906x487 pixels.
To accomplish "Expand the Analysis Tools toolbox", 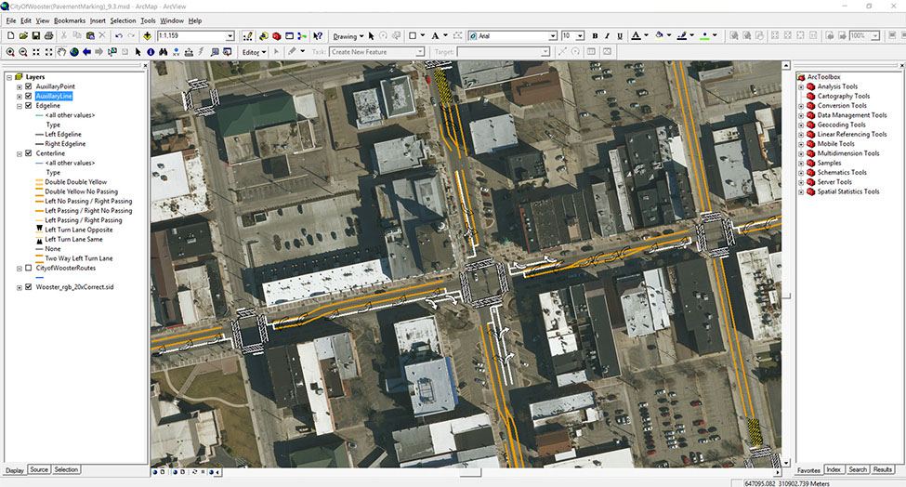I will (801, 86).
